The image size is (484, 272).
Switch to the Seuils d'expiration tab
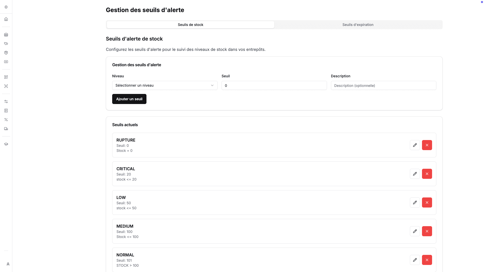pos(358,25)
